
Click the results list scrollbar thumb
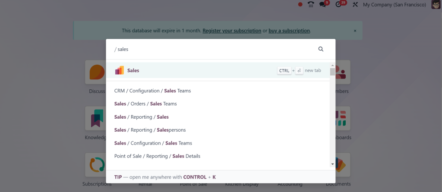coord(333,72)
